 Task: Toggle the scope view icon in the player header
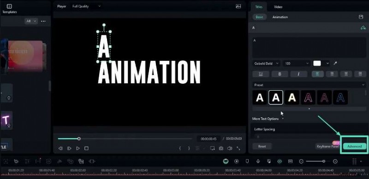click(238, 6)
